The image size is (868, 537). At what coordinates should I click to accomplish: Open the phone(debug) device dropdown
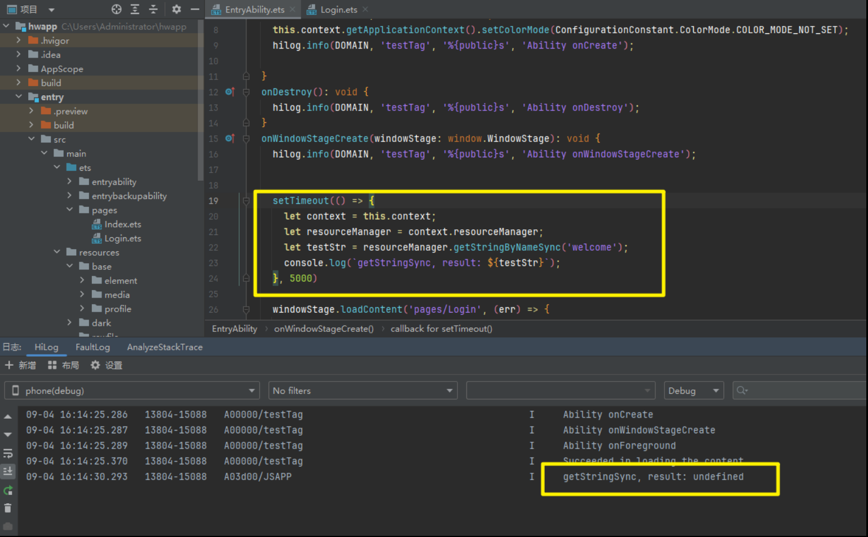(x=132, y=390)
